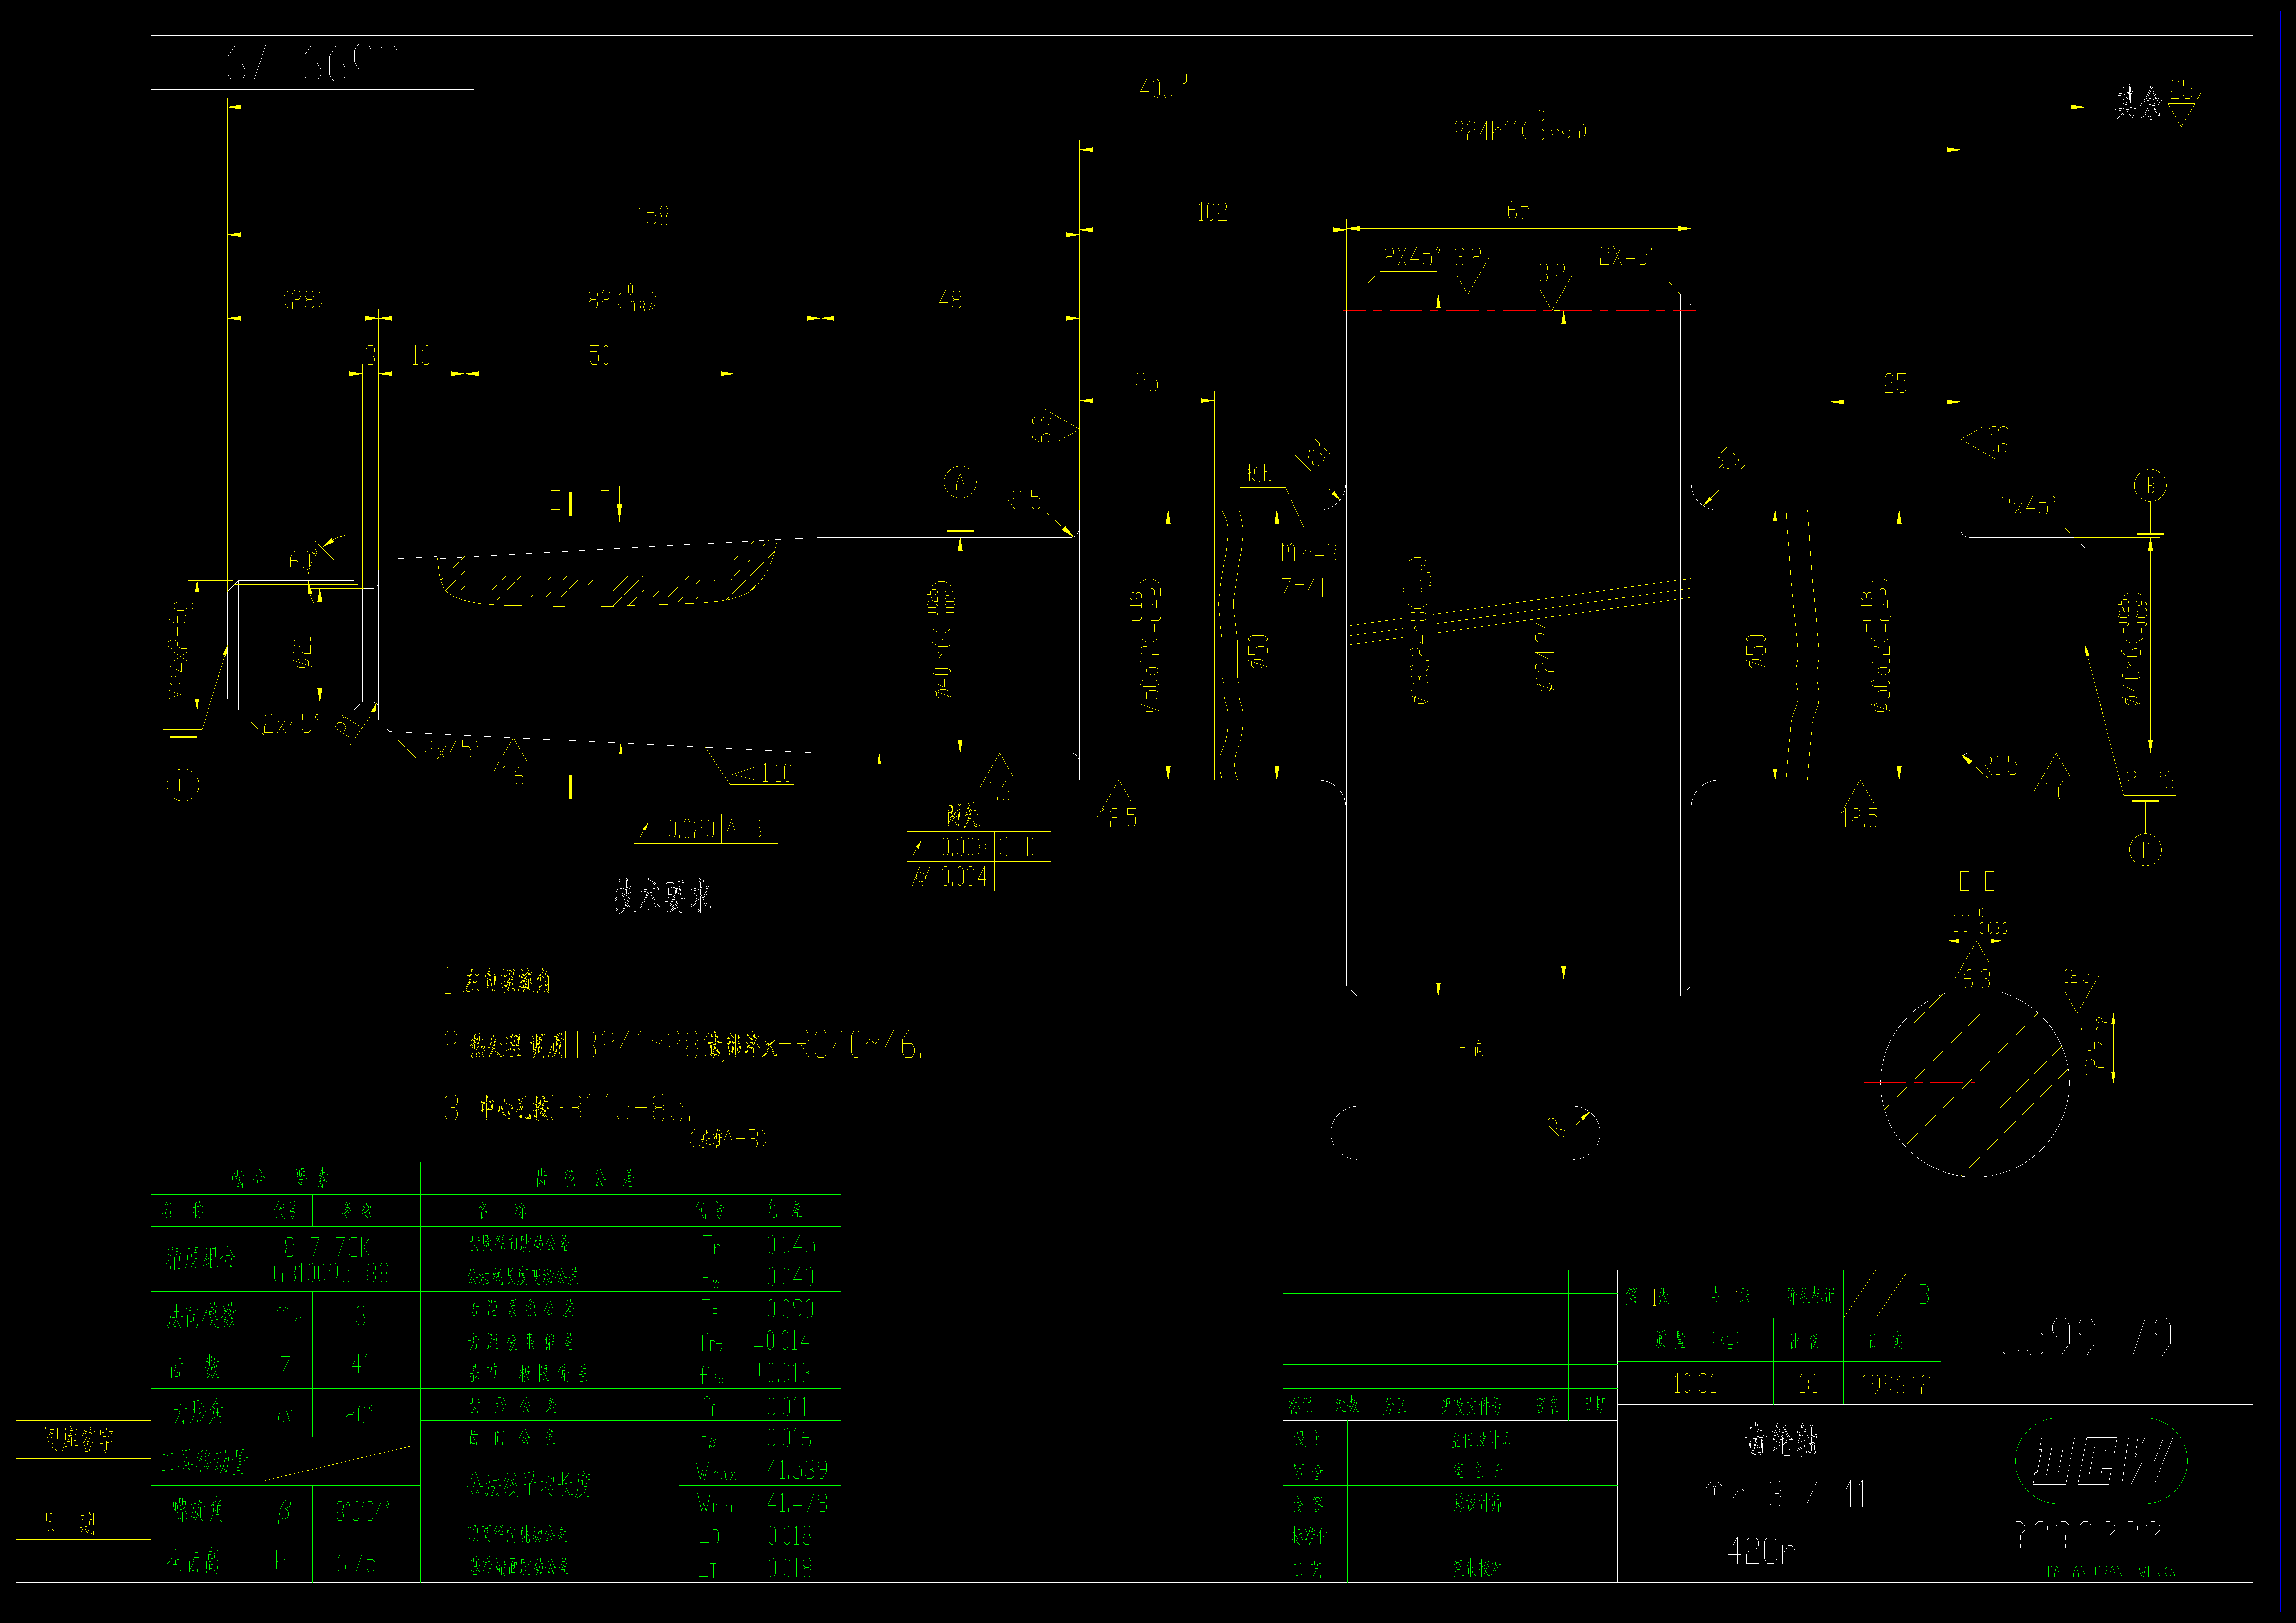This screenshot has width=2296, height=1623.
Task: Click the 0.020 A-B tolerance frame
Action: (706, 829)
